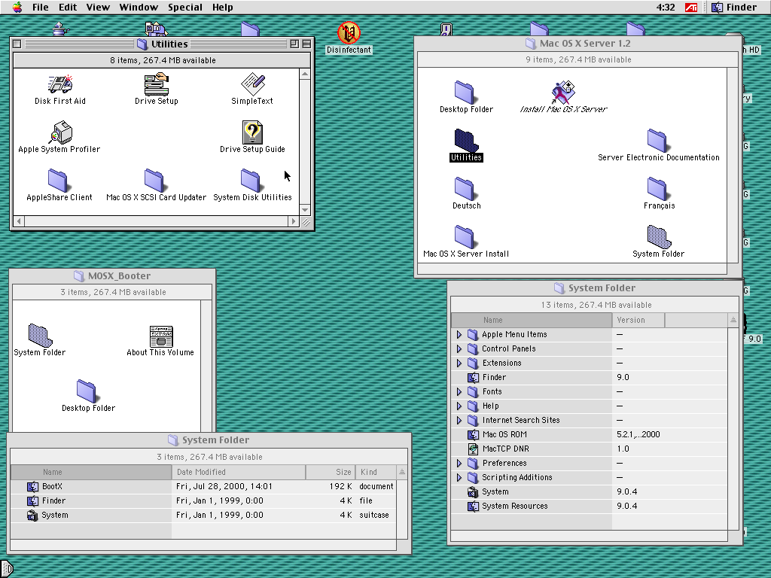Select the MacTCP DNR file icon
Viewport: 771px width, 578px height.
click(x=473, y=449)
